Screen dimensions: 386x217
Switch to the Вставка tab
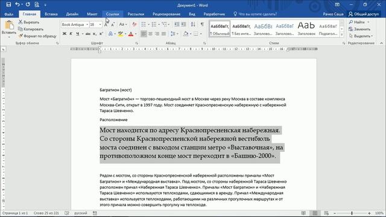pos(51,14)
